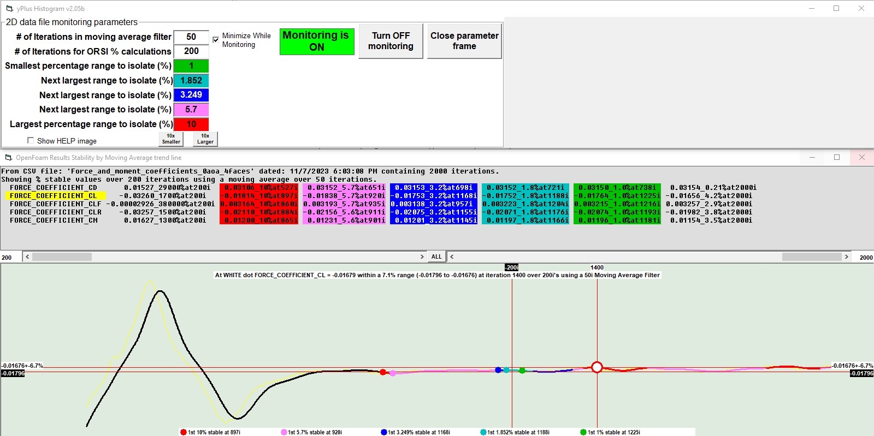This screenshot has height=436, width=874.
Task: Click the white circle marker on the graph
Action: tap(597, 367)
